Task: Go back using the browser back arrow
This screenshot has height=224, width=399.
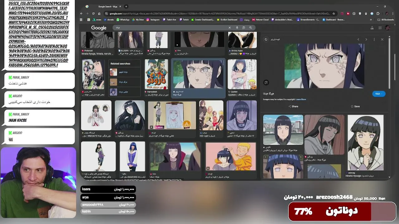Action: (x=81, y=13)
